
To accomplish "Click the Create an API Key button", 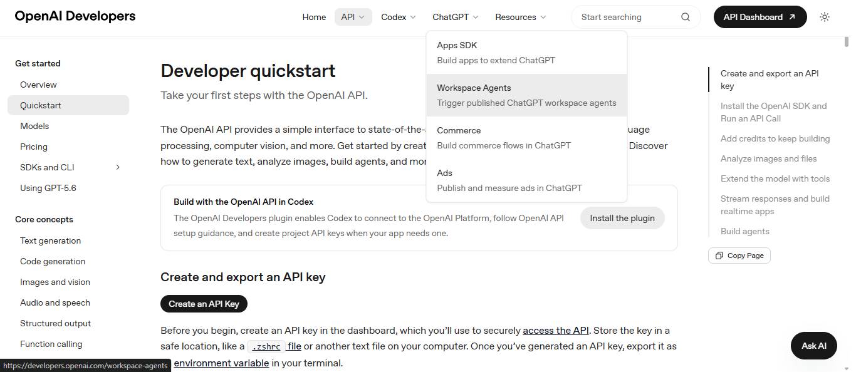I will click(x=204, y=304).
